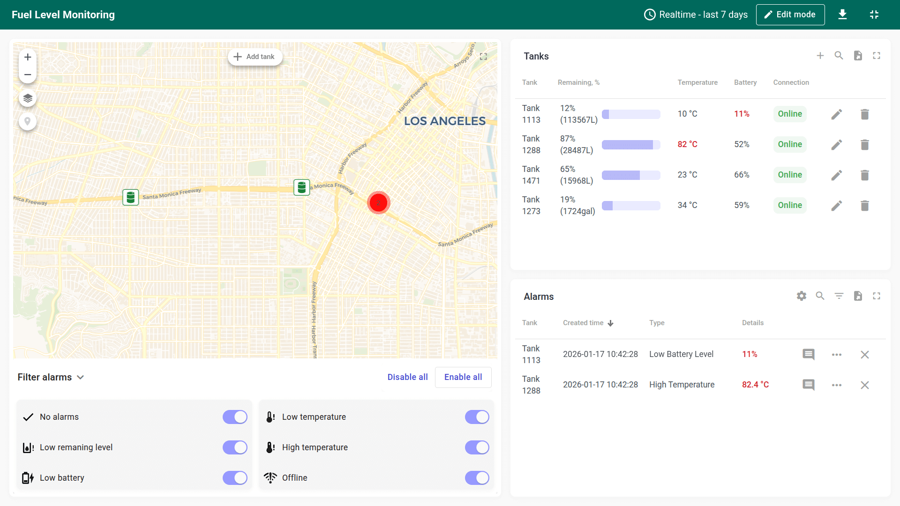The width and height of the screenshot is (900, 506).
Task: Click the red alarm marker on map
Action: (378, 202)
